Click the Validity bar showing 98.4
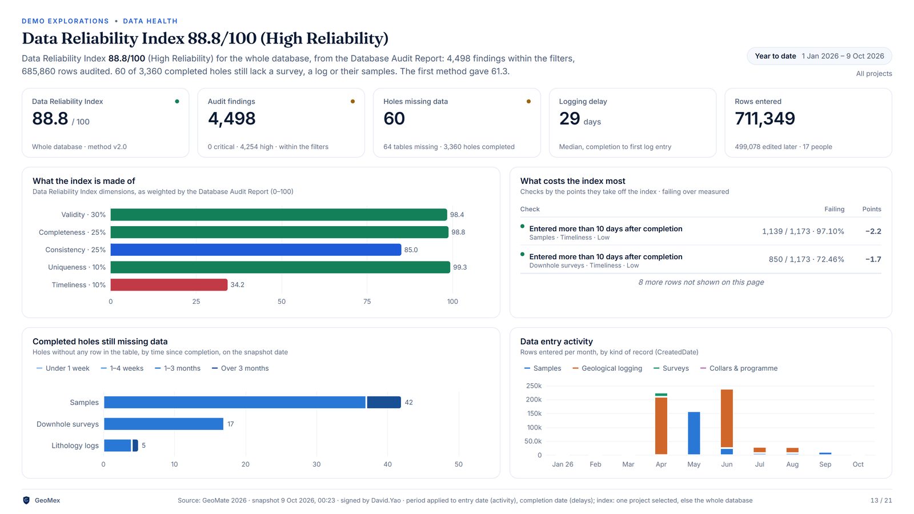 (x=279, y=215)
